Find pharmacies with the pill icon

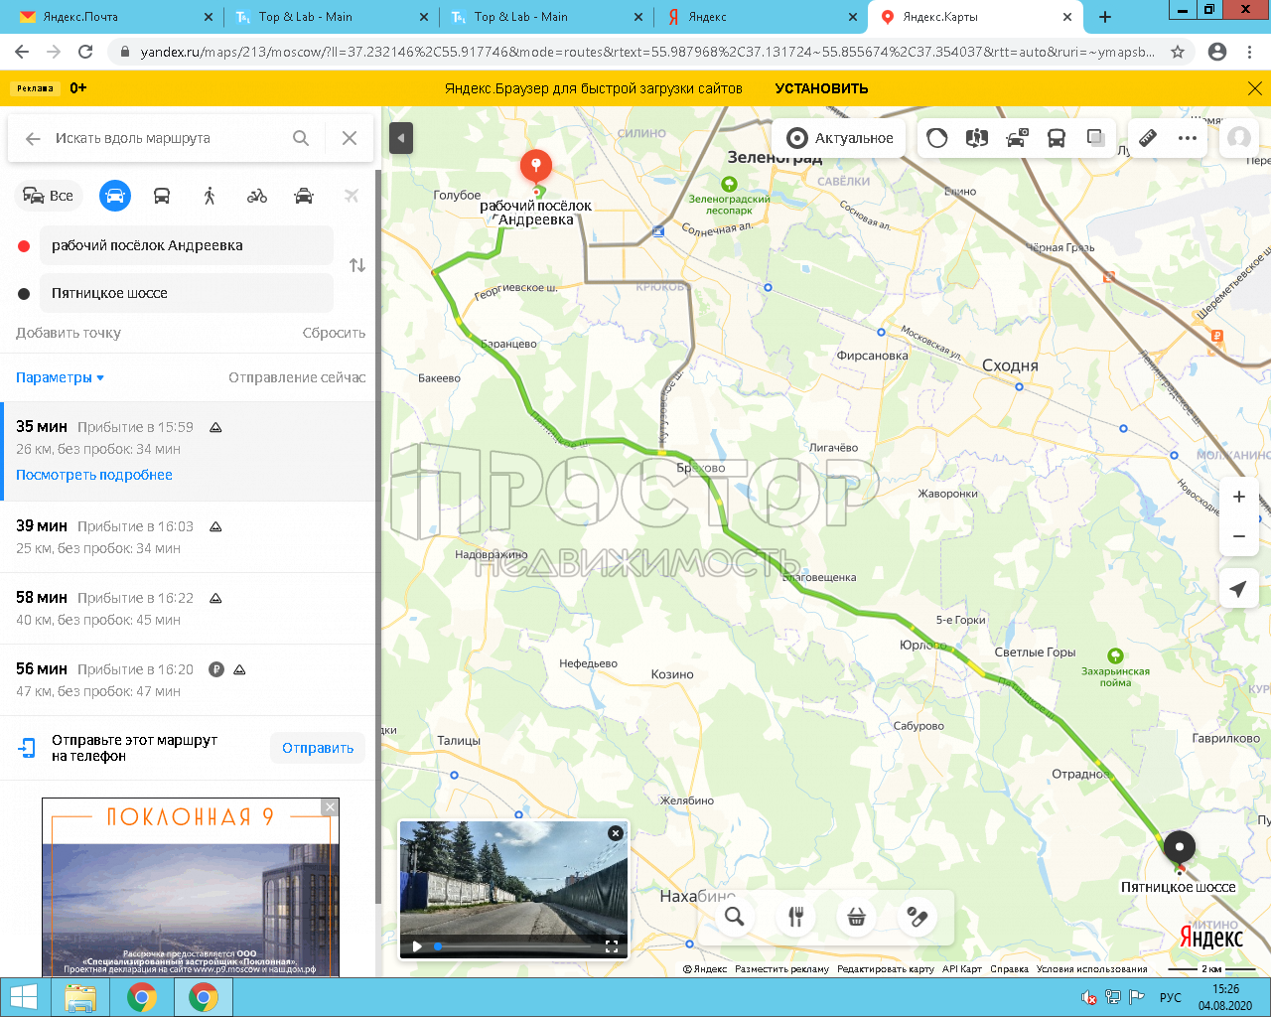[918, 917]
